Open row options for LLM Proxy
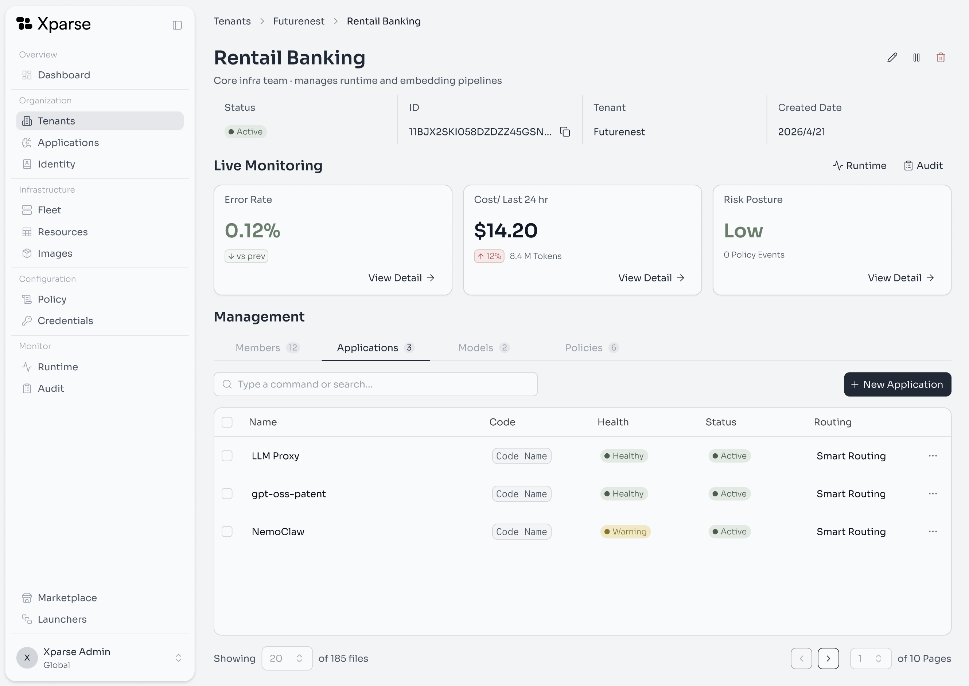This screenshot has height=686, width=969. point(933,456)
